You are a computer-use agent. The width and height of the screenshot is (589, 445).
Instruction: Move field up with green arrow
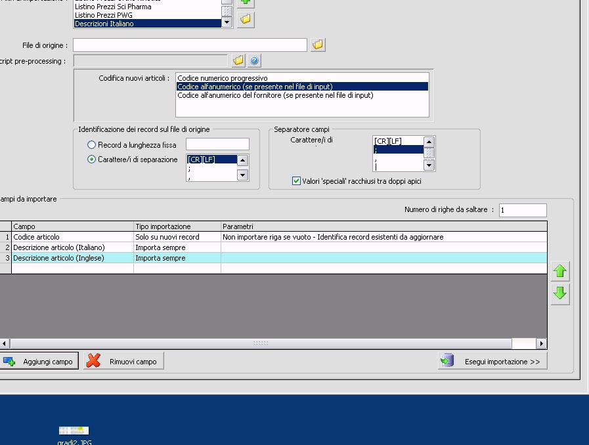(x=560, y=271)
